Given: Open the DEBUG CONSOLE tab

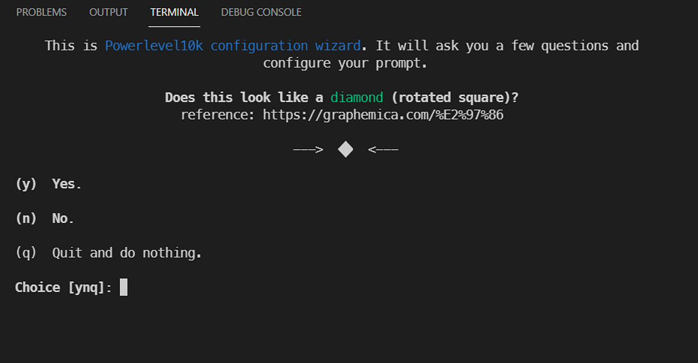Looking at the screenshot, I should pos(261,12).
